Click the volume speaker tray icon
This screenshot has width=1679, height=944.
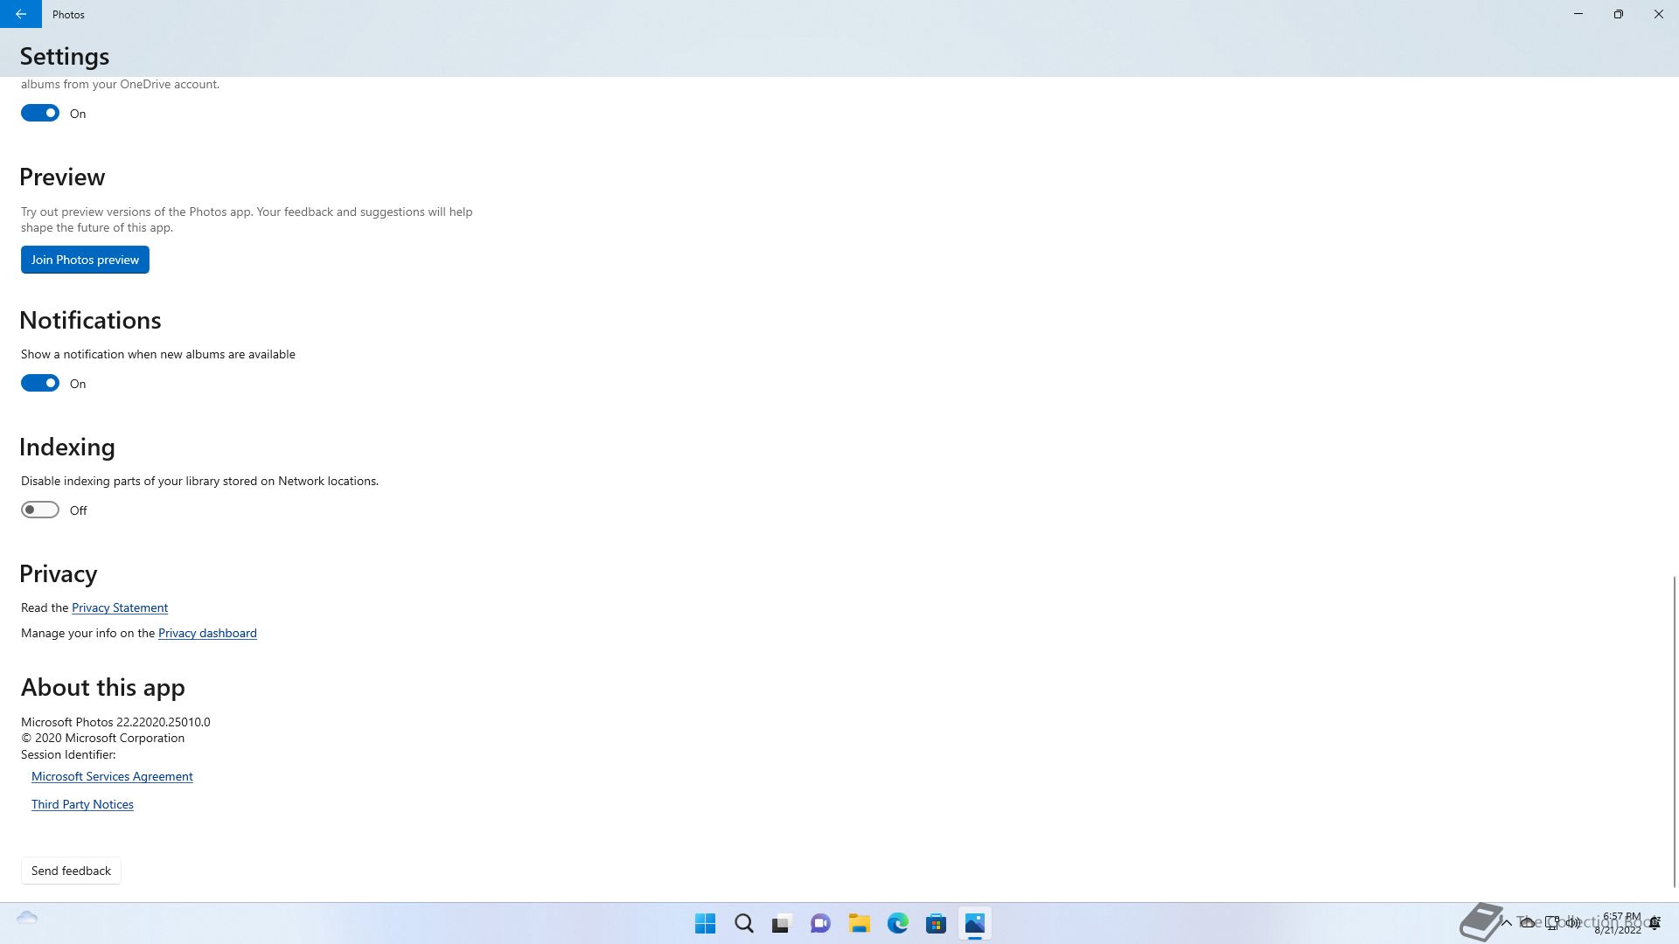click(1573, 922)
